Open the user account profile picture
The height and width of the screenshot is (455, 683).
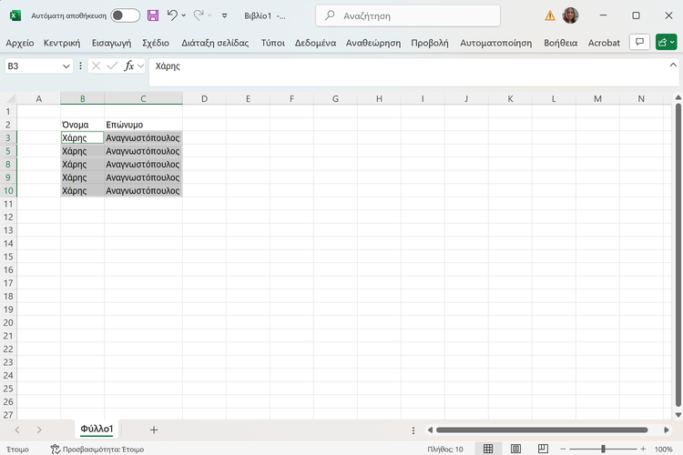570,15
